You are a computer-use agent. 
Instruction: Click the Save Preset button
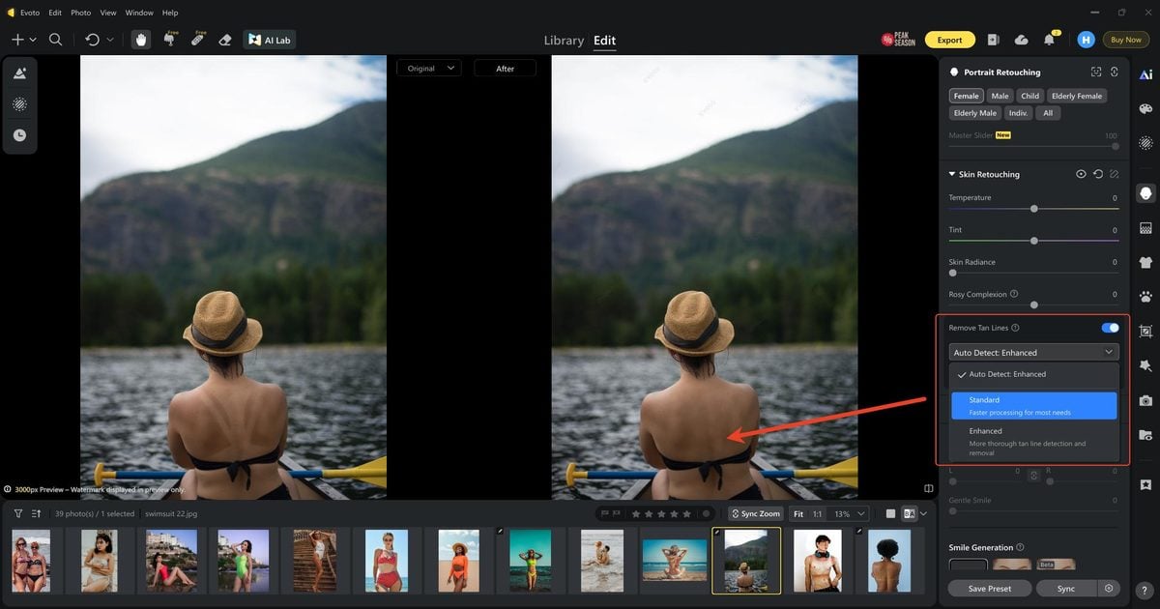coord(989,588)
